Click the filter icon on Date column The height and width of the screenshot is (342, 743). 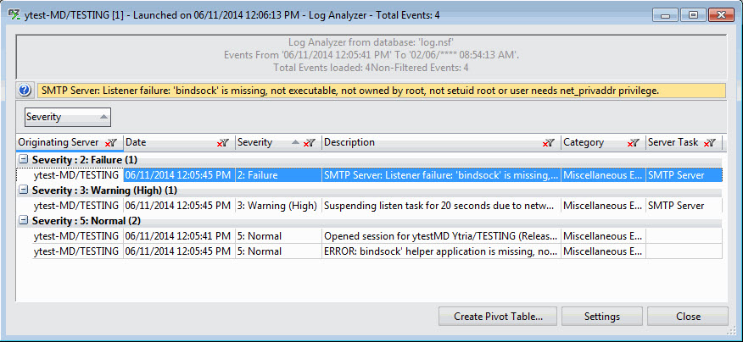point(222,143)
